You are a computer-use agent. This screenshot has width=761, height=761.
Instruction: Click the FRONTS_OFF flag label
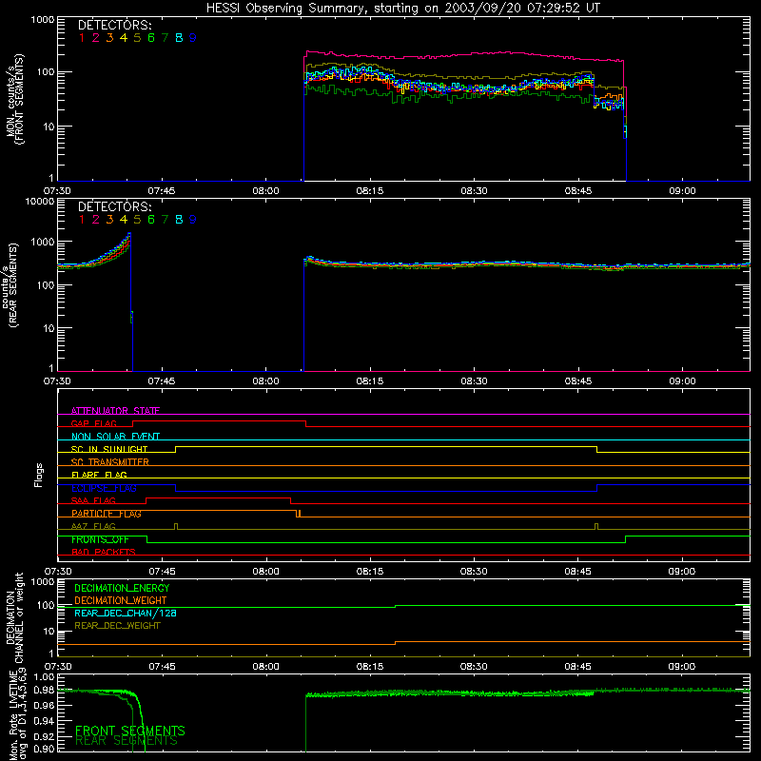pyautogui.click(x=100, y=539)
